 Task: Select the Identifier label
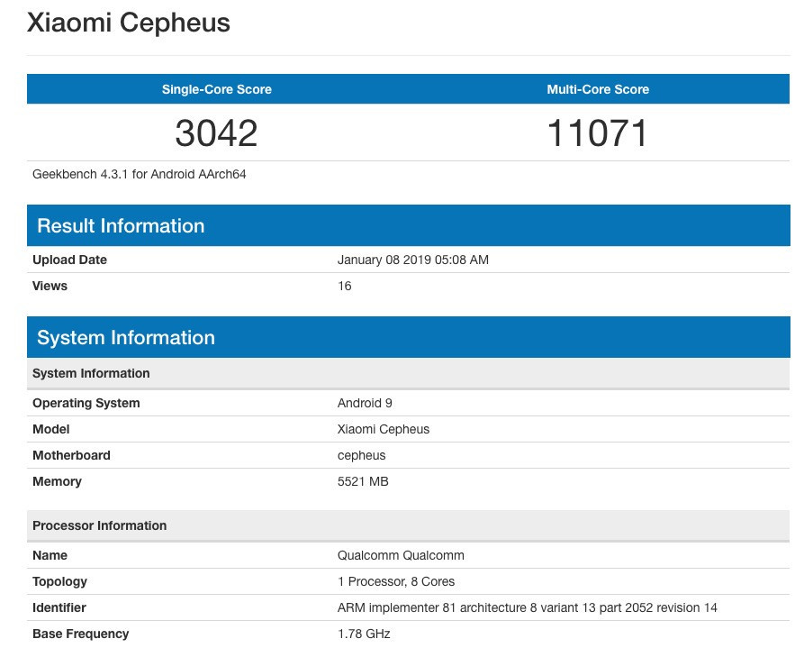[59, 607]
